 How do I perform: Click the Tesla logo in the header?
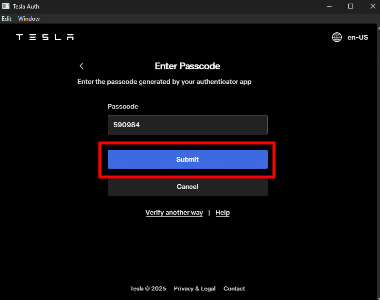(x=45, y=37)
